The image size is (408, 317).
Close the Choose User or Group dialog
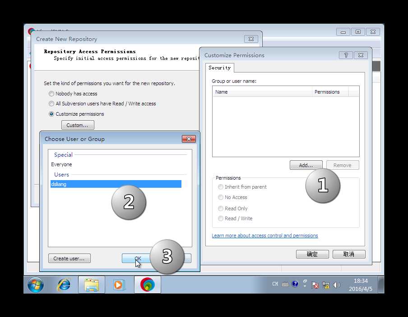[189, 139]
